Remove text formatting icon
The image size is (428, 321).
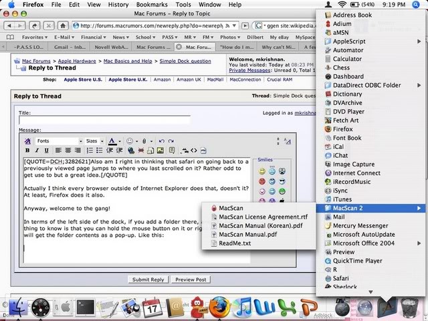point(27,141)
